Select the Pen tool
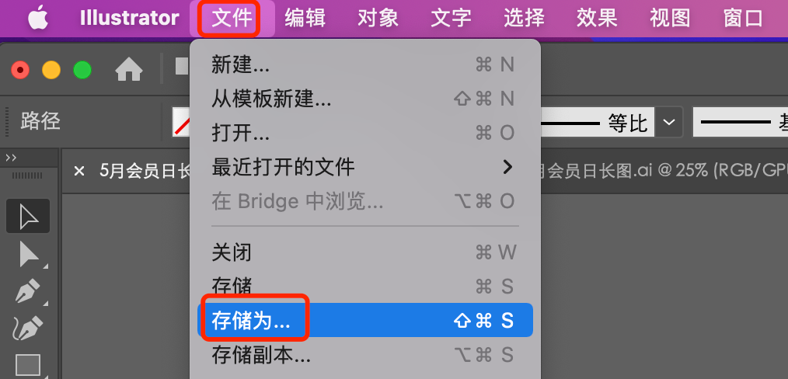 pyautogui.click(x=28, y=291)
